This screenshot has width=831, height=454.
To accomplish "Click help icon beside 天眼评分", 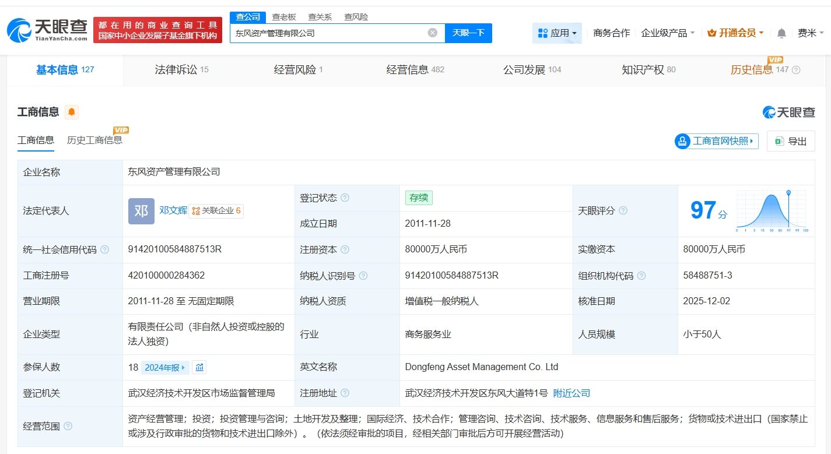I will [x=623, y=210].
